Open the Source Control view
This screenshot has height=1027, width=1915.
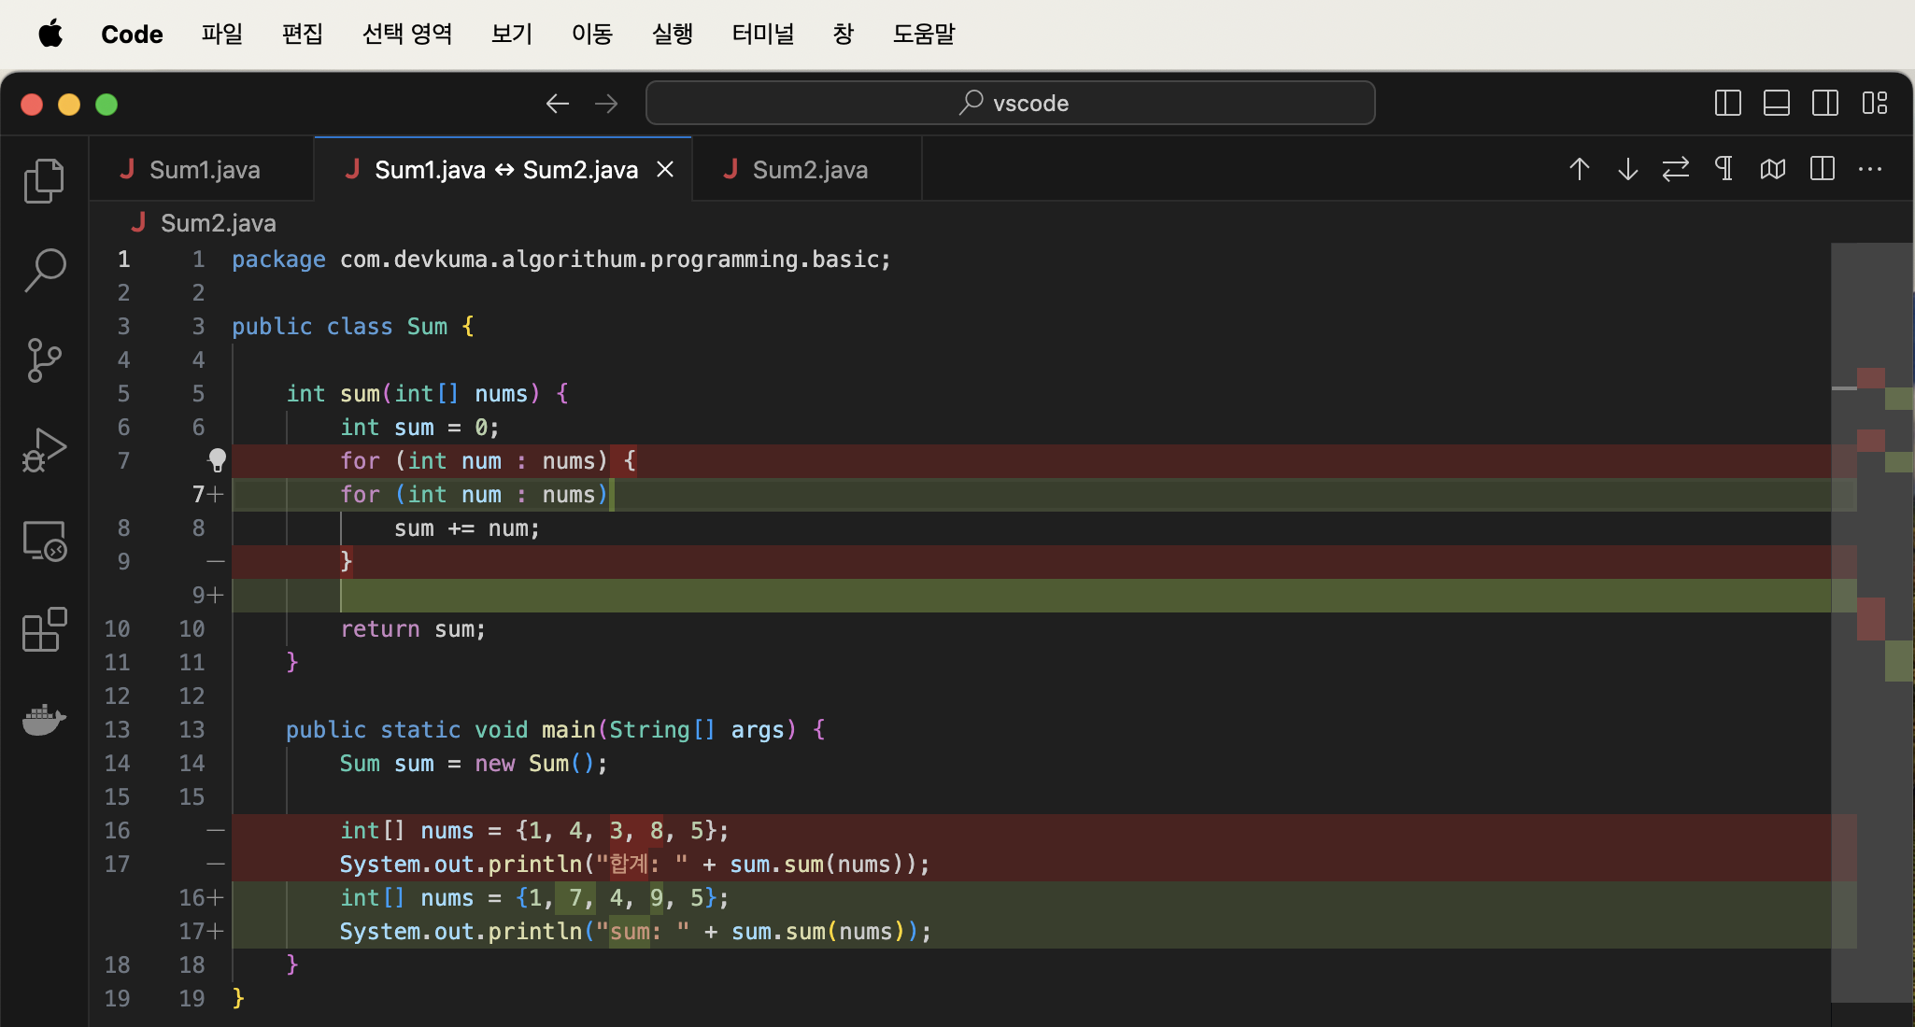[44, 359]
